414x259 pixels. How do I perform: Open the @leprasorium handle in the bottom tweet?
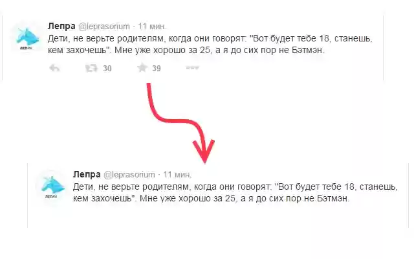coord(129,175)
